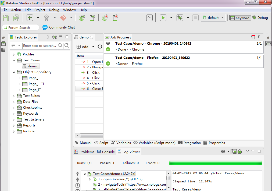Click the Job Progress side panel icon
The image size is (272, 191).
tap(268, 44)
